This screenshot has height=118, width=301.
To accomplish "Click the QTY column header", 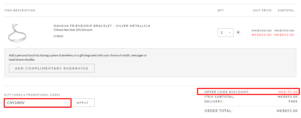I will 221,10.
